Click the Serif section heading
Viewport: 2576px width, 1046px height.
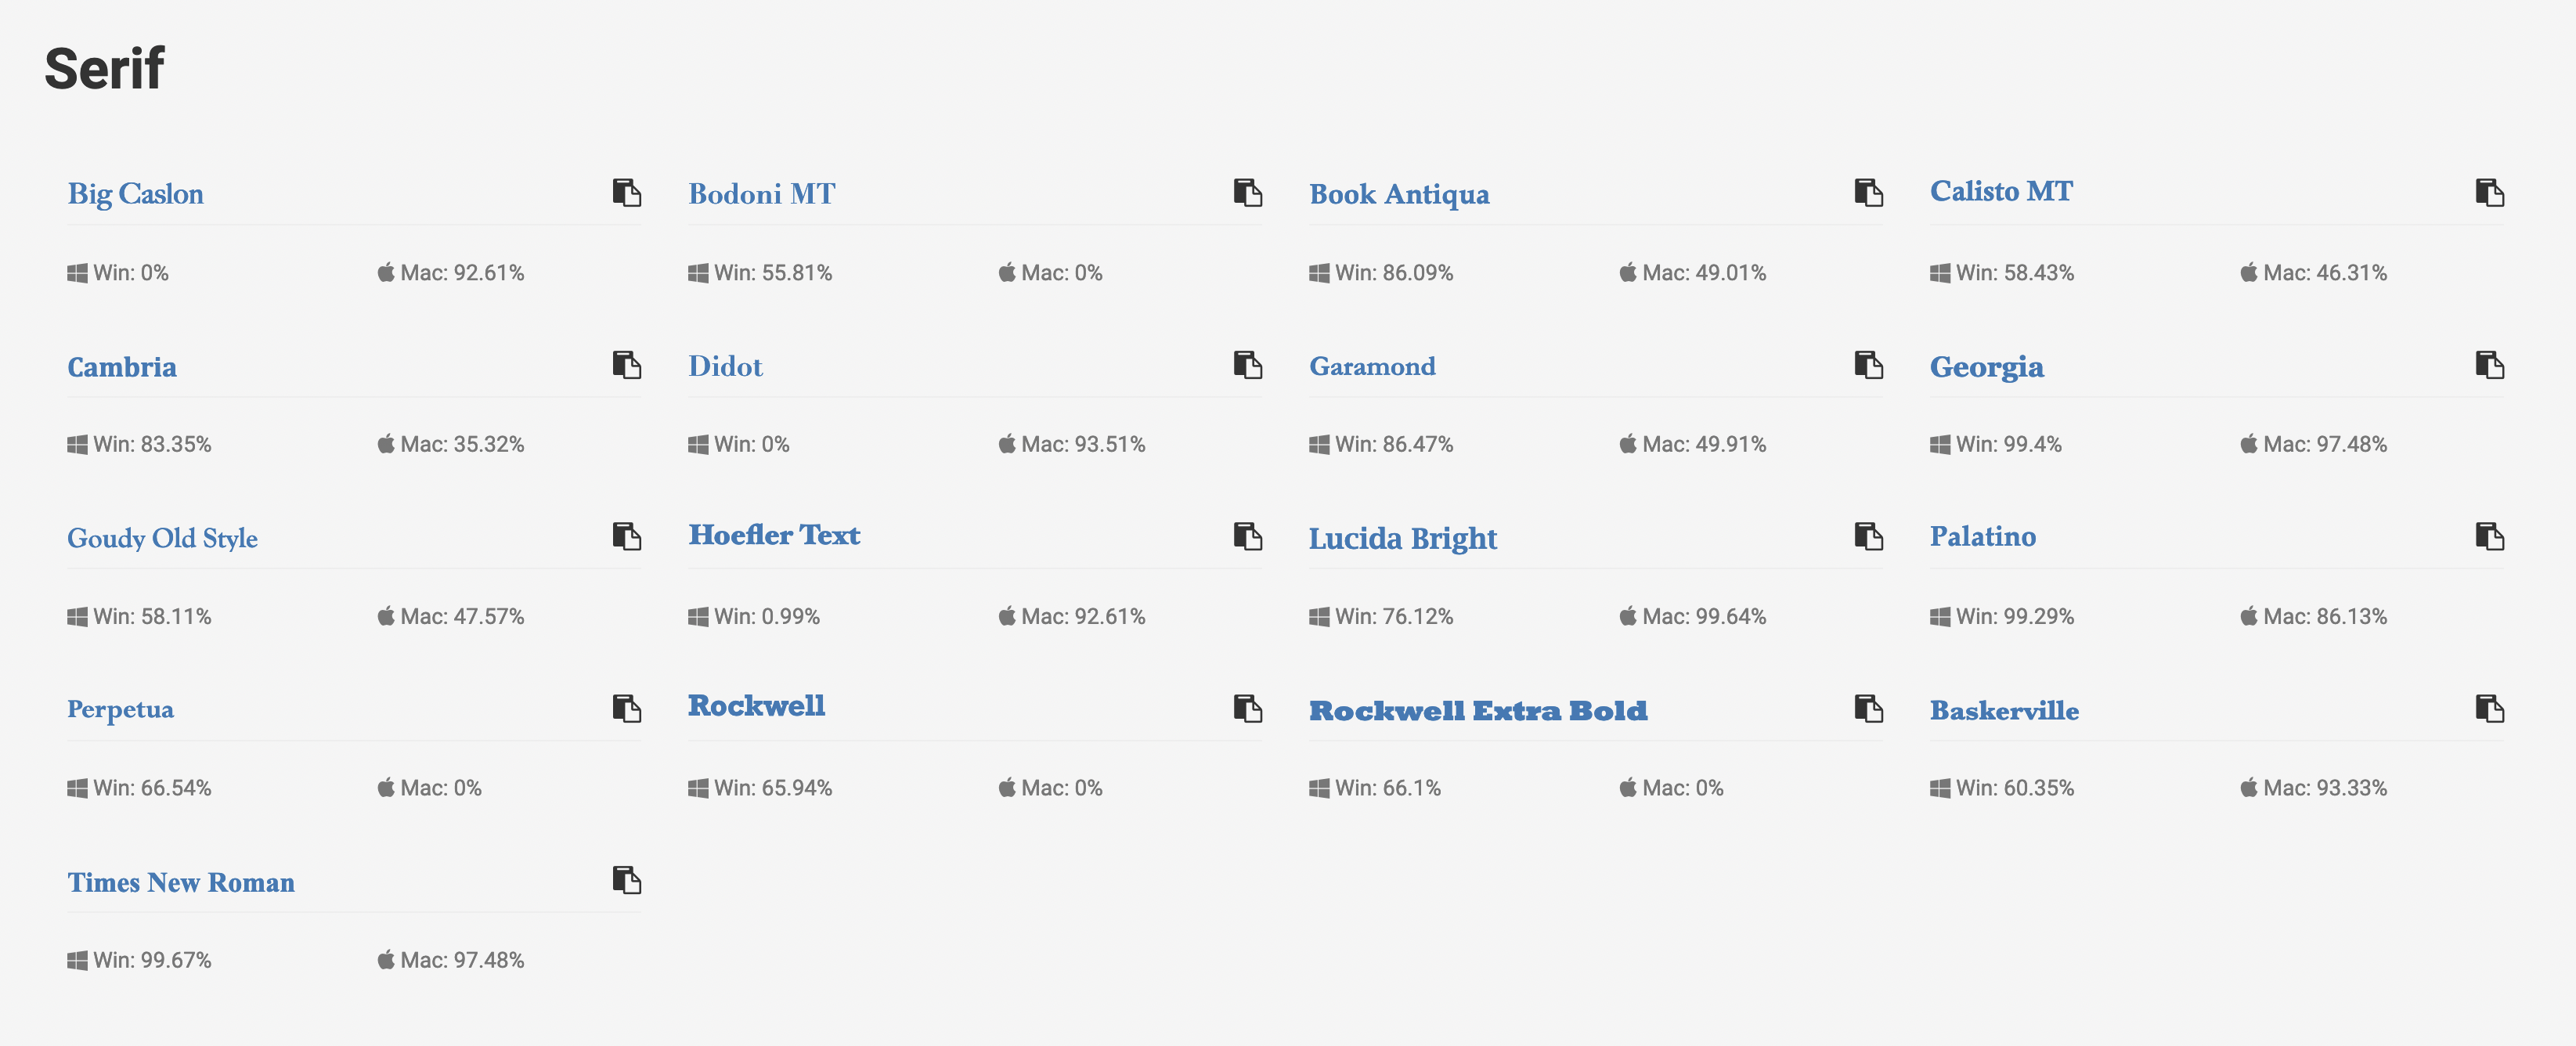coord(104,69)
